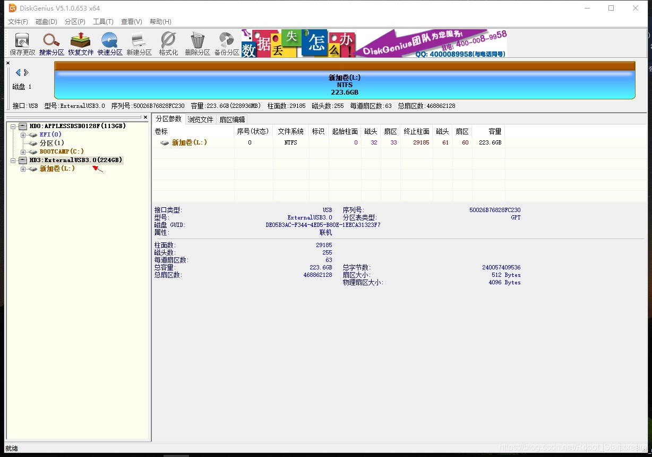Open the DiskGenius advertisement banner
652x457 pixels.
(x=374, y=43)
